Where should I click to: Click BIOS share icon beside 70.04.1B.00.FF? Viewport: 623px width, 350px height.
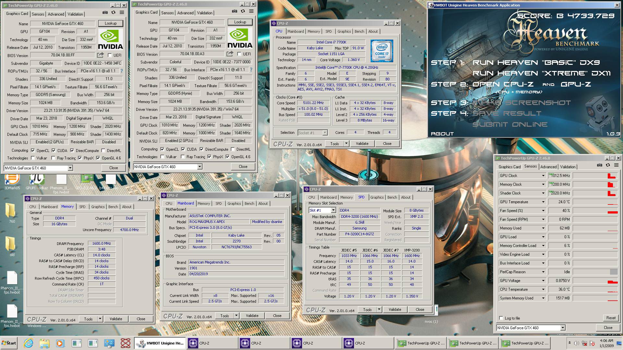pos(101,55)
